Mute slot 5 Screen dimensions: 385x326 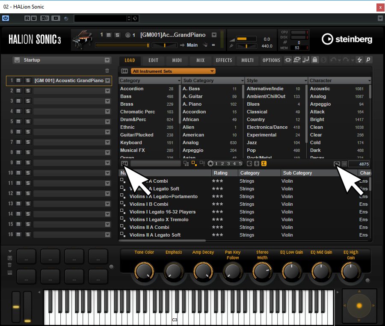(x=18, y=122)
